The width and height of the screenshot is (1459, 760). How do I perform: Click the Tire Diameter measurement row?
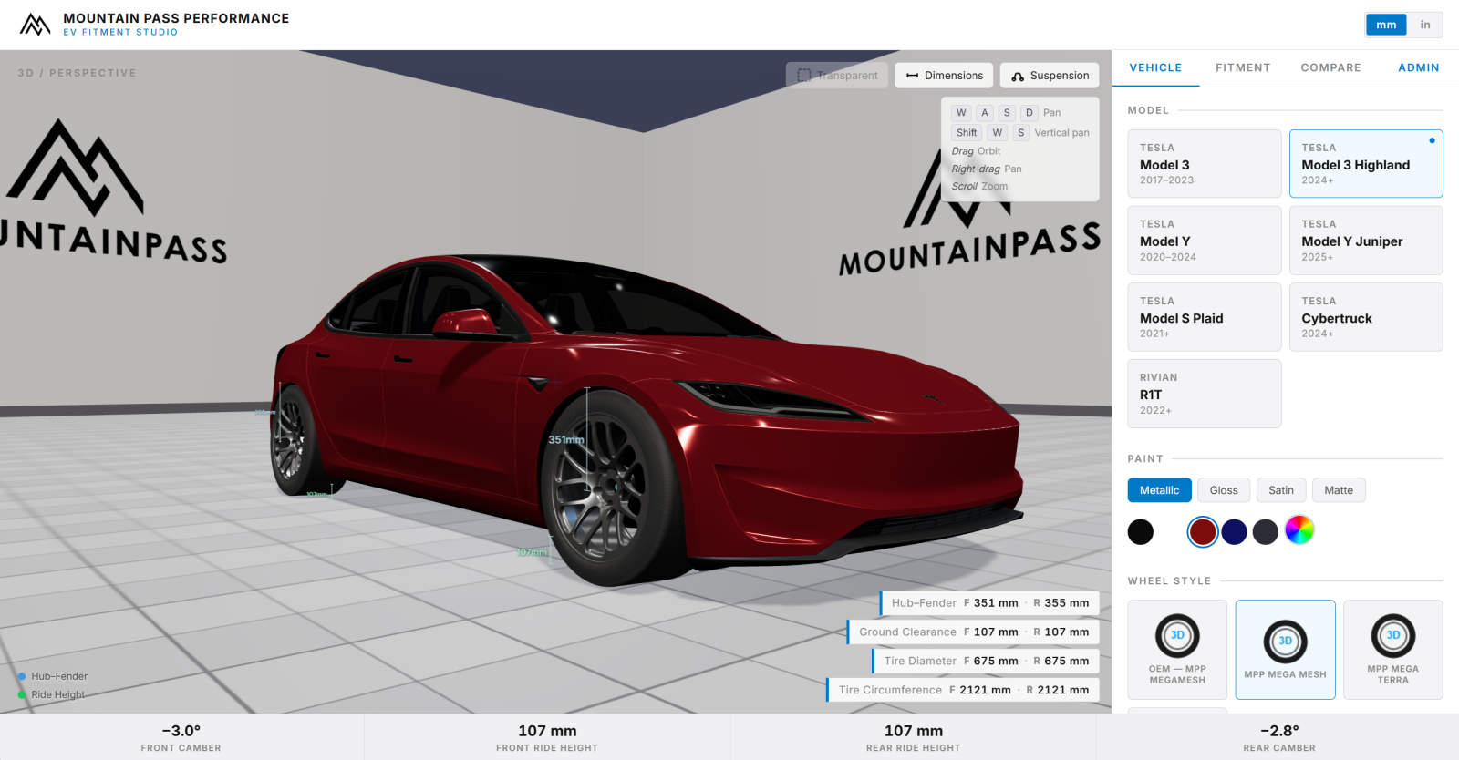986,662
